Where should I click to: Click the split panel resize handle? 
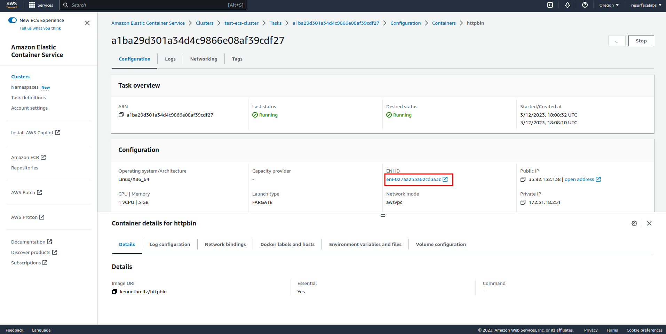383,216
